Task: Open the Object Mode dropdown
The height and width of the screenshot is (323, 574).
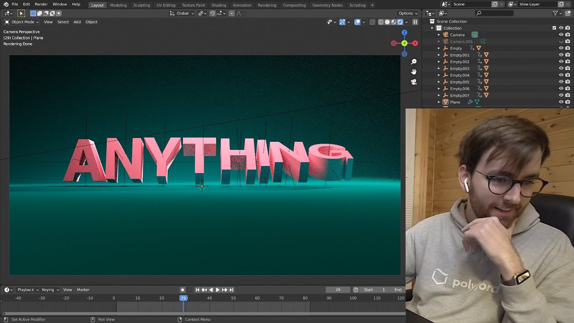Action: (22, 22)
